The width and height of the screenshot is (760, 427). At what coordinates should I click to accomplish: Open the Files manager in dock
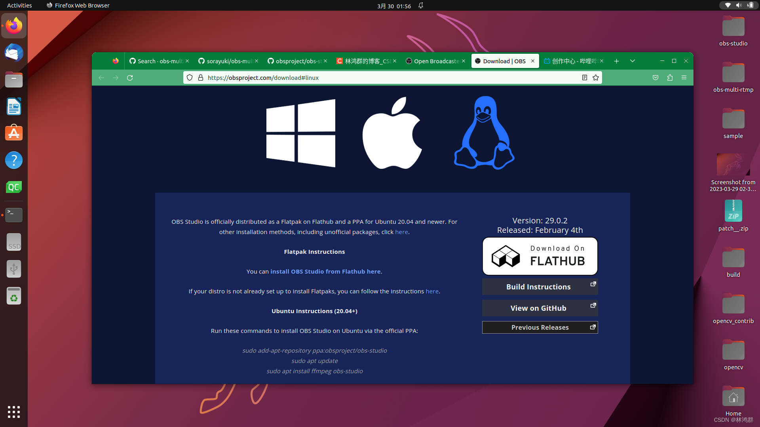tap(14, 79)
